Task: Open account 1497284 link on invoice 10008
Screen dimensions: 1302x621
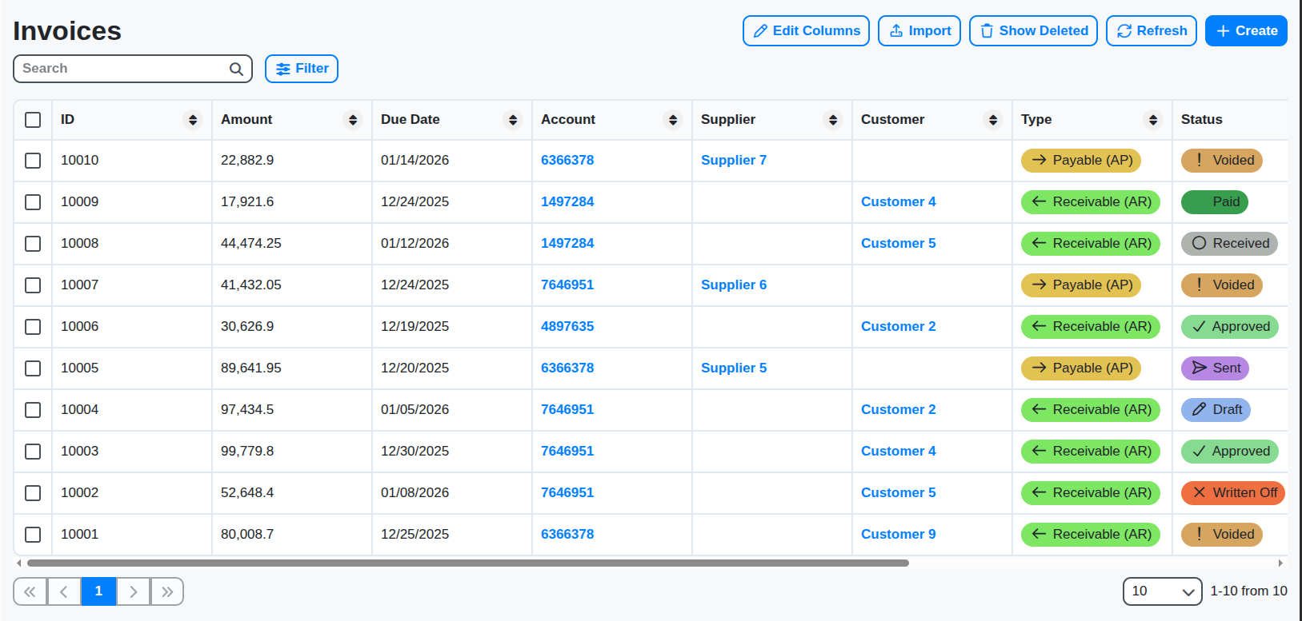Action: click(x=567, y=244)
